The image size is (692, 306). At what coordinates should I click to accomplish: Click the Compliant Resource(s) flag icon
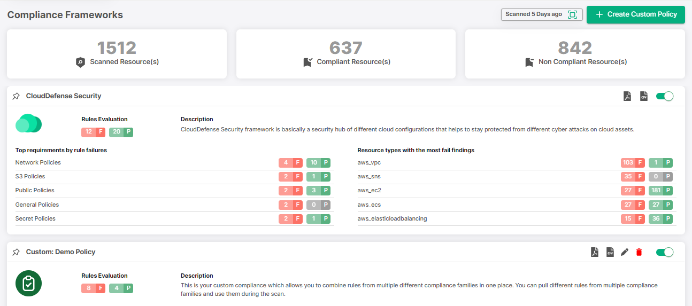307,62
